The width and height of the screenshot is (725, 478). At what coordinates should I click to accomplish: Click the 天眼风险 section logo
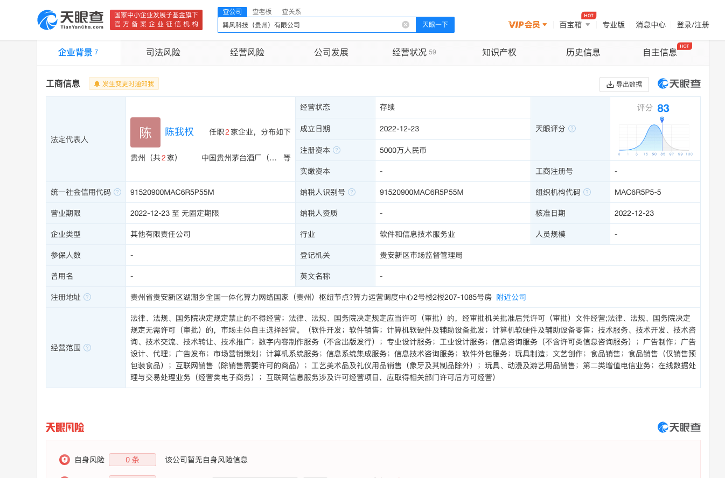(65, 427)
